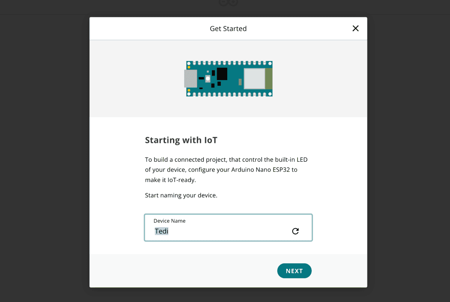This screenshot has height=302, width=450.
Task: Click the highlighted "Tedi" name text
Action: (x=162, y=231)
